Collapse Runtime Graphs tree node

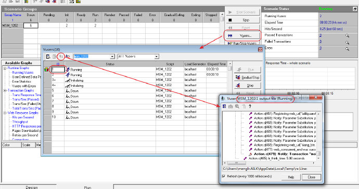point(5,68)
